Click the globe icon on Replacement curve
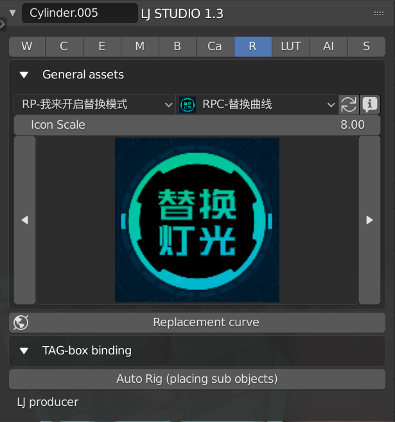395x422 pixels. [21, 322]
